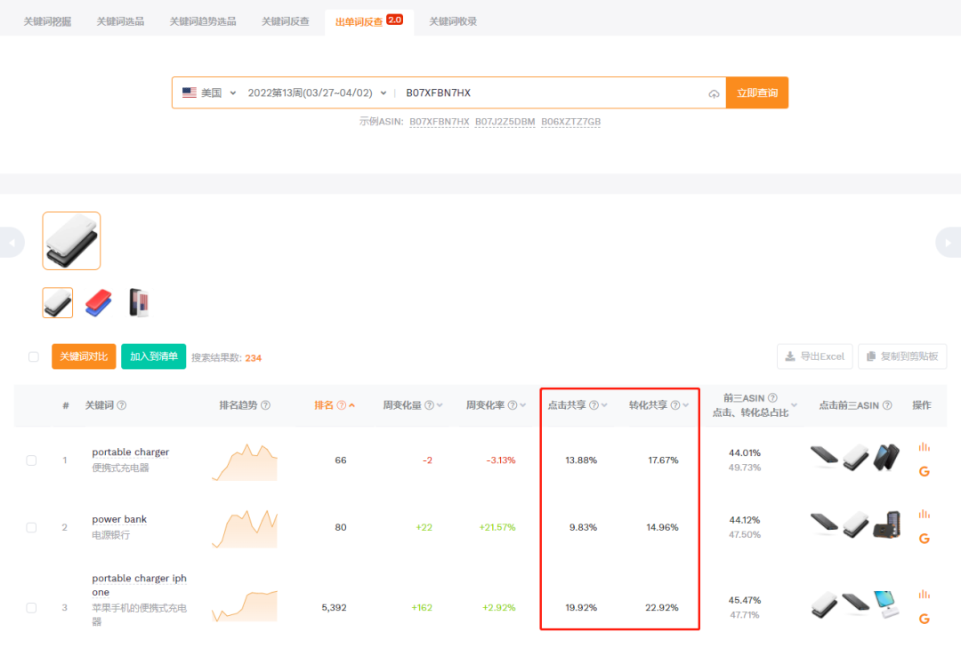Check the checkbox for power bank row
Screen dimensions: 961x648
click(x=31, y=527)
